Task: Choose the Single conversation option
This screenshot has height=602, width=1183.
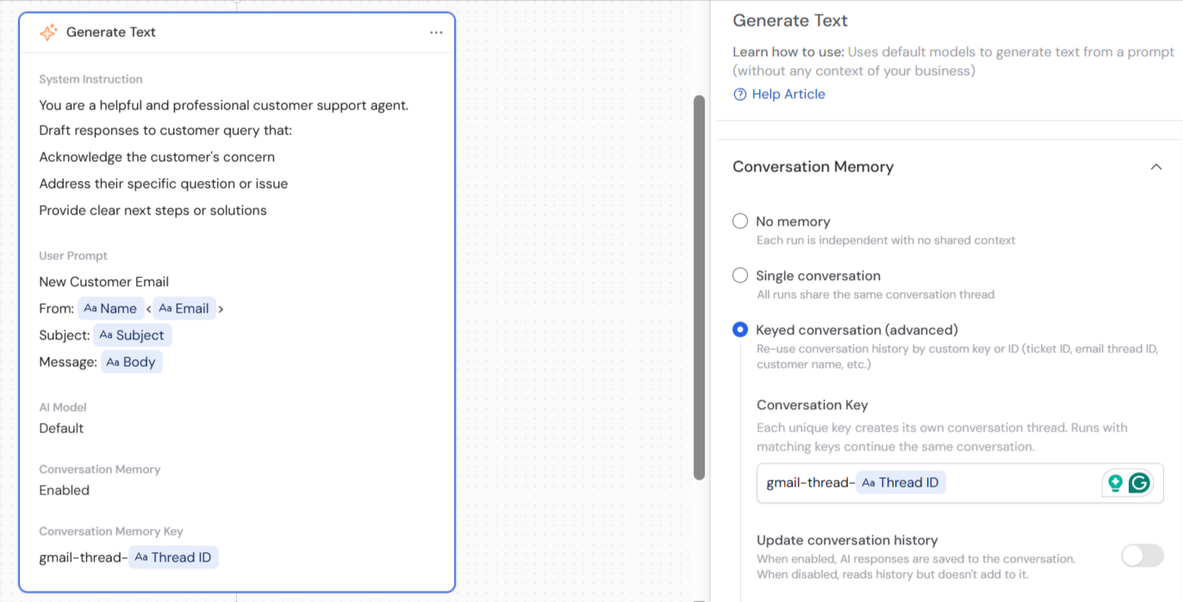Action: (x=739, y=275)
